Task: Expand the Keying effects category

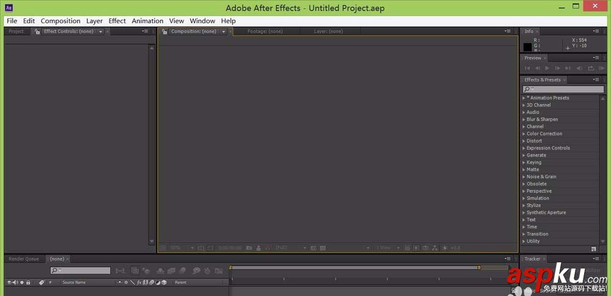Action: coord(524,163)
